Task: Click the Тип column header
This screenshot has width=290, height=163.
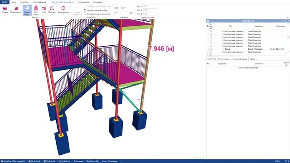Action: coord(230,26)
